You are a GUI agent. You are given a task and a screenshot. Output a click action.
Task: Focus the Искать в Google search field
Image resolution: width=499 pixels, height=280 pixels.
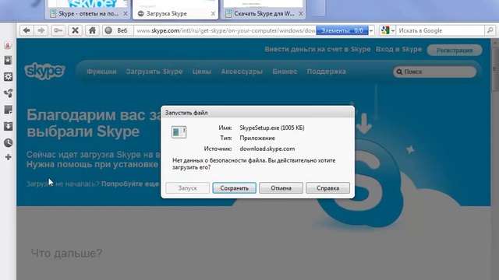click(440, 30)
